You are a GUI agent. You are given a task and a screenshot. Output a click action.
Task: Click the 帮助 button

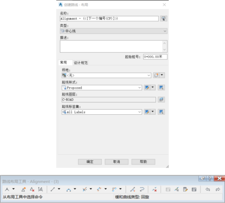click(143, 162)
